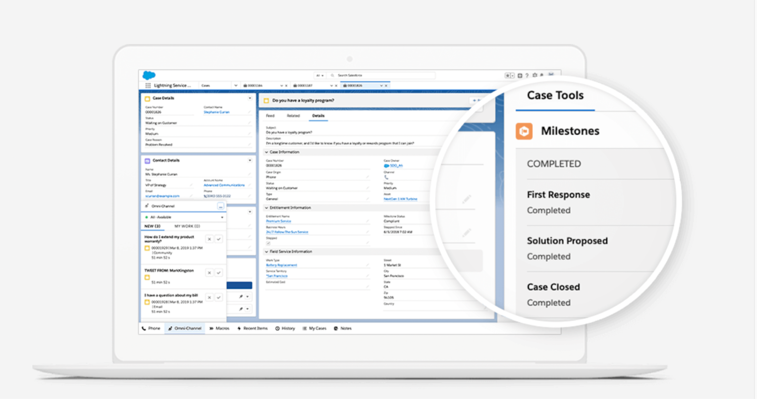The width and height of the screenshot is (757, 399).
Task: Open the Premium Service entitlement link
Action: (279, 221)
